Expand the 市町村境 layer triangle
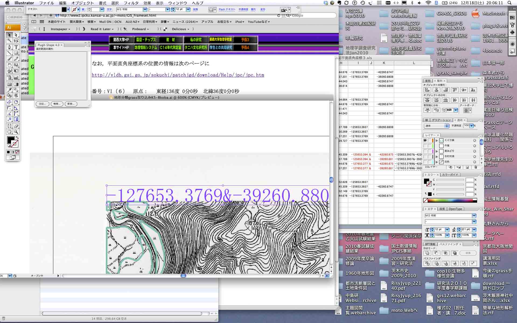The width and height of the screenshot is (517, 323). (437, 156)
